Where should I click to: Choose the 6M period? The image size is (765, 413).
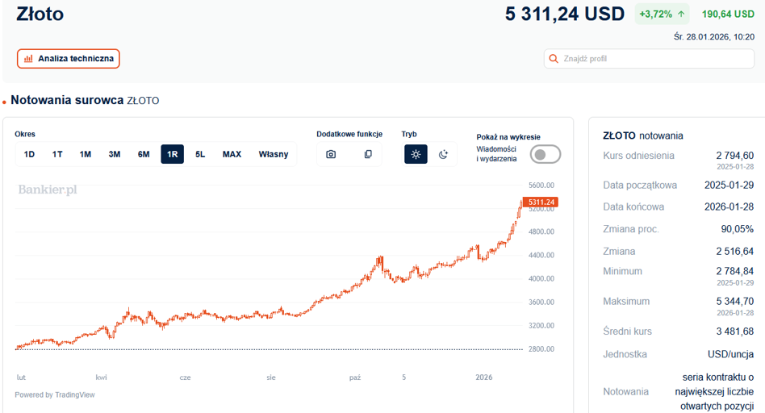click(144, 154)
